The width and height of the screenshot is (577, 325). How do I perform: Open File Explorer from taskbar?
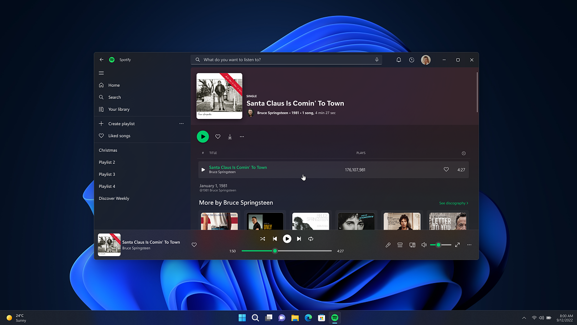pos(295,318)
